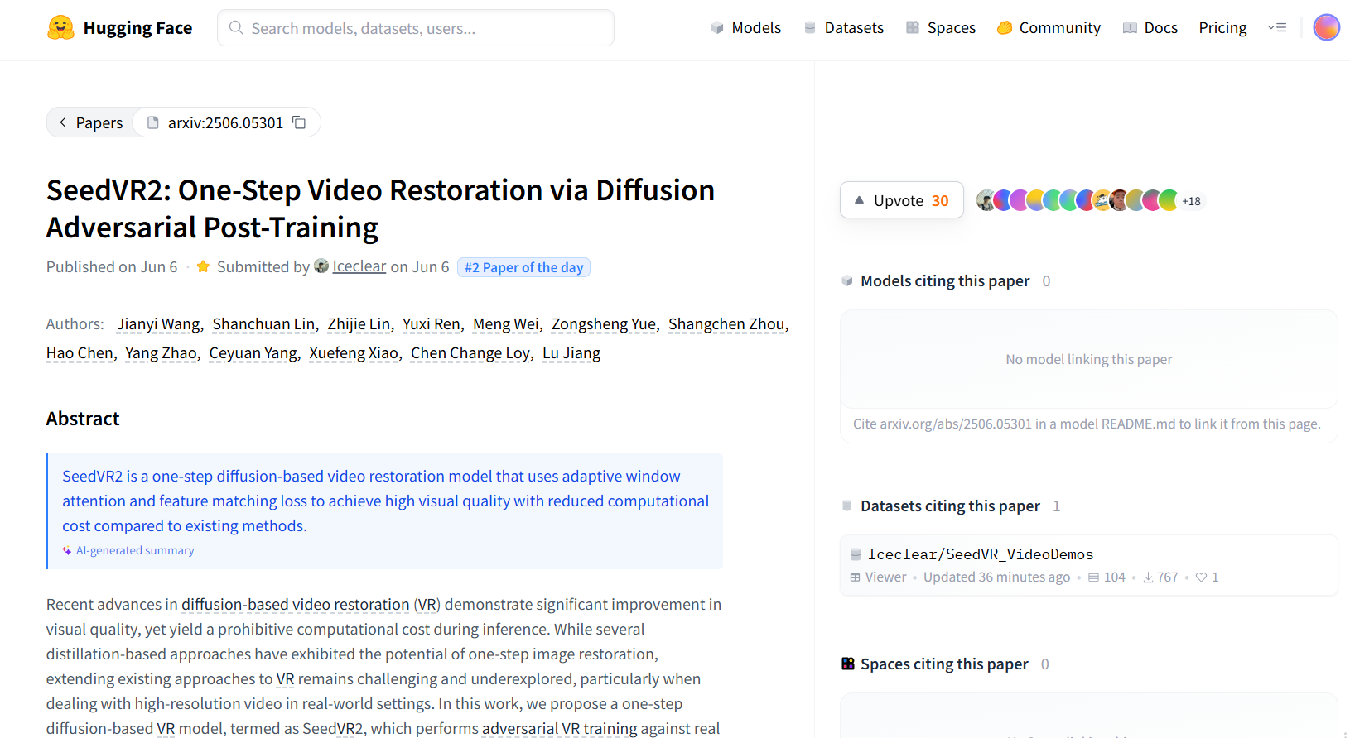Click 'No model linking this paper' text
This screenshot has width=1350, height=738.
pos(1089,359)
